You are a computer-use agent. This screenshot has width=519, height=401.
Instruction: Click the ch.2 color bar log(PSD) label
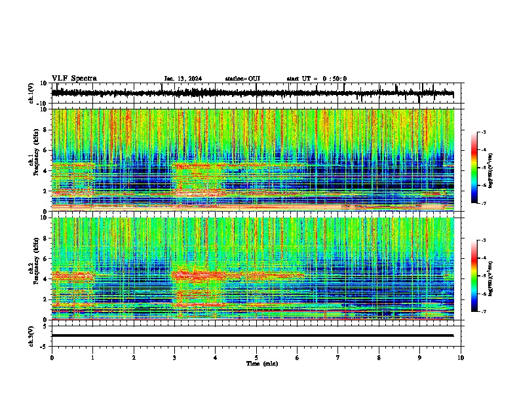tap(491, 278)
